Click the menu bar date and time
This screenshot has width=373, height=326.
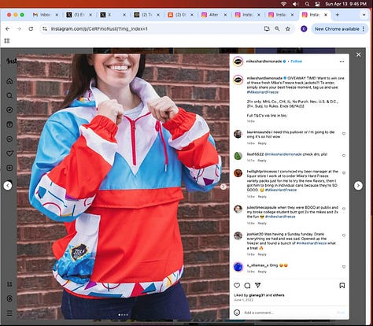[x=345, y=4]
